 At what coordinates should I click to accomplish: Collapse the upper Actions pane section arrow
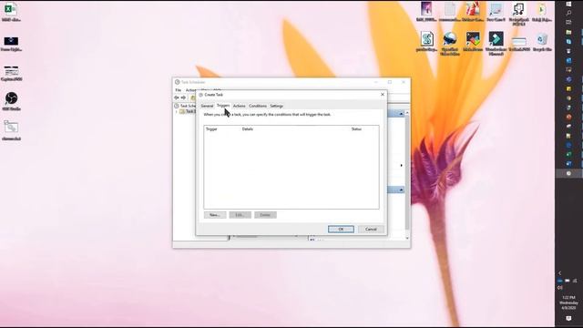(x=401, y=114)
